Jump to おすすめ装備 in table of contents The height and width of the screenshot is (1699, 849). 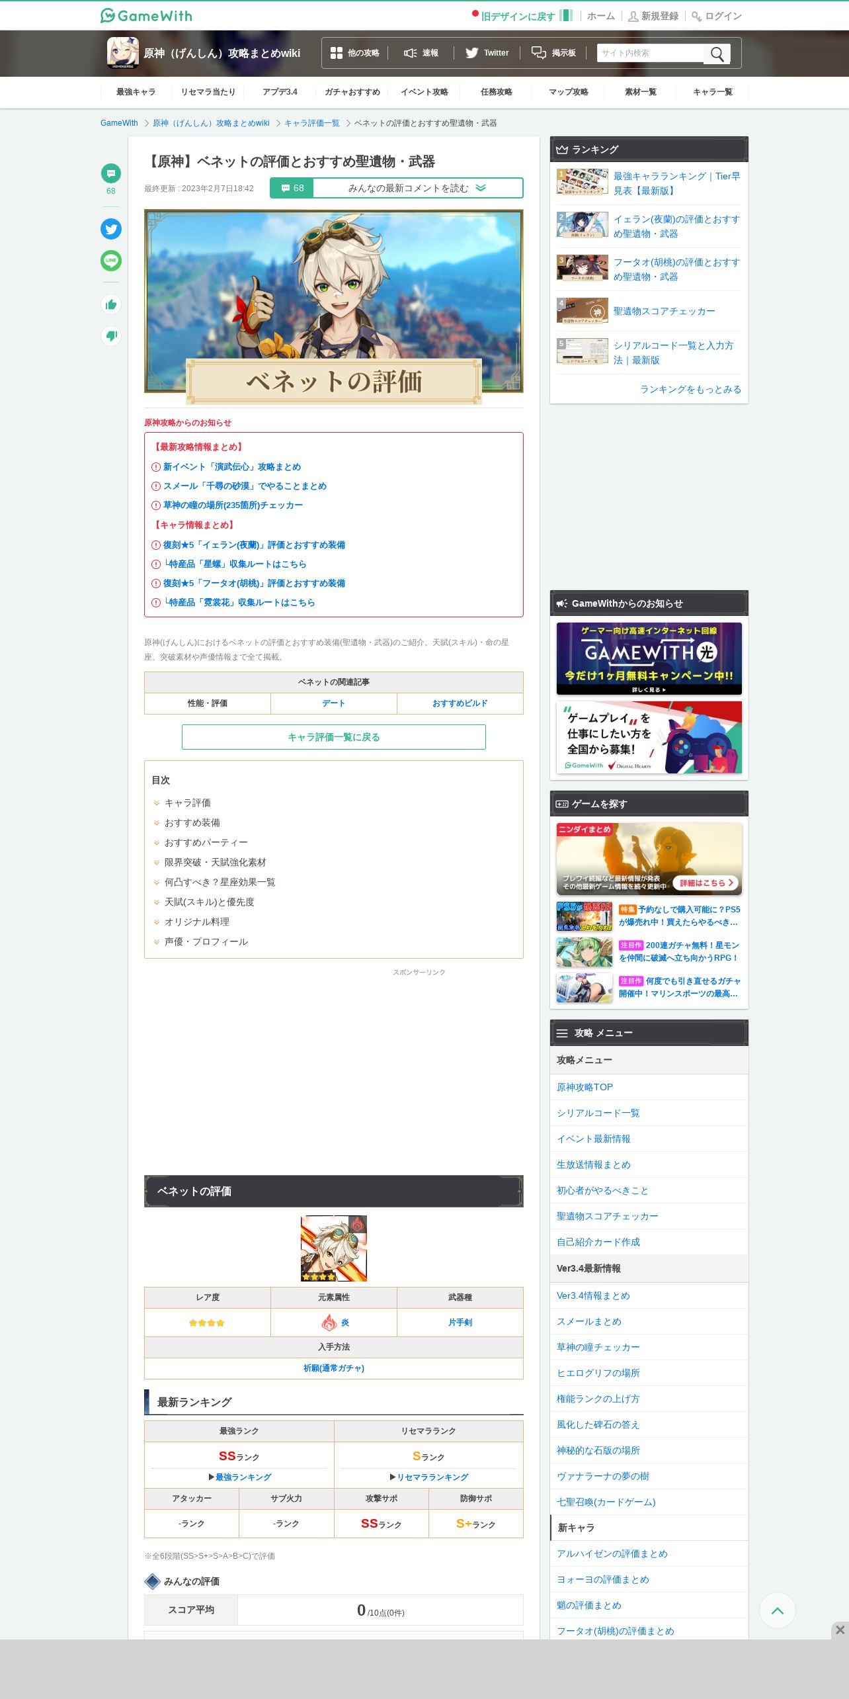(x=192, y=822)
